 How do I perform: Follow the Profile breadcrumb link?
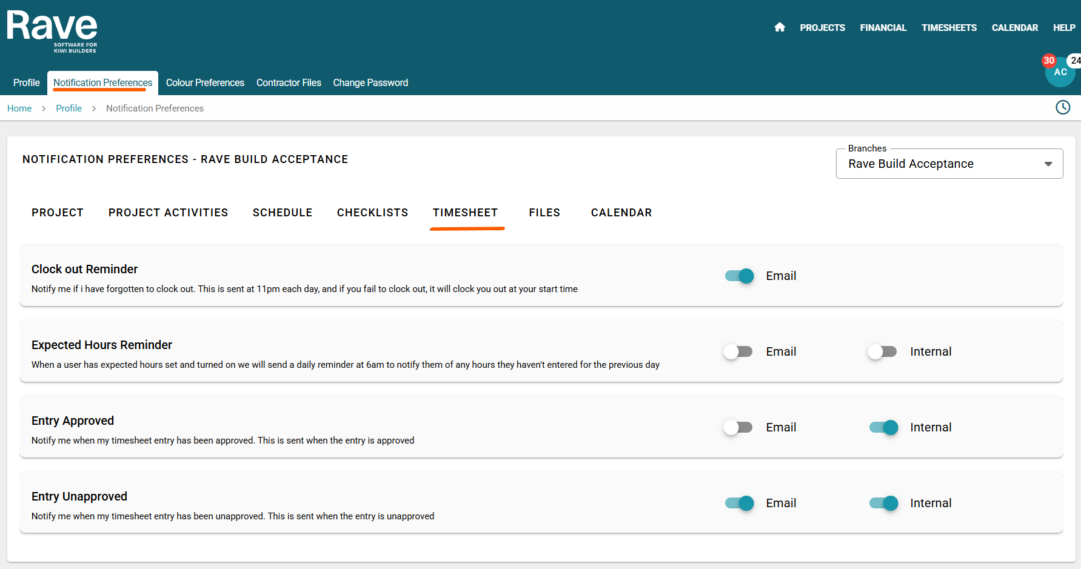(x=69, y=108)
